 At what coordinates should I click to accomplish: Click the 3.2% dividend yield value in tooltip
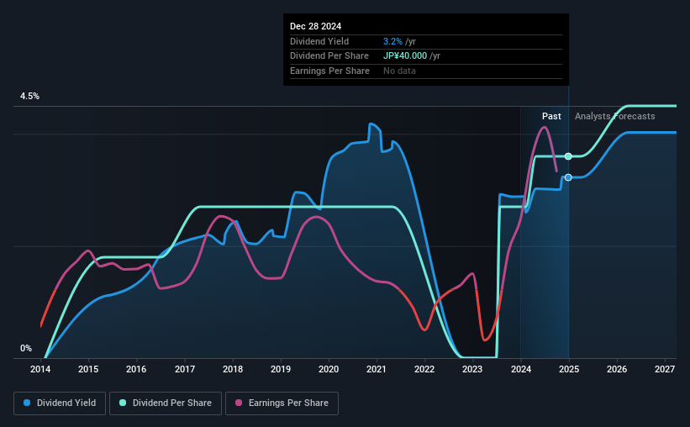[x=392, y=41]
